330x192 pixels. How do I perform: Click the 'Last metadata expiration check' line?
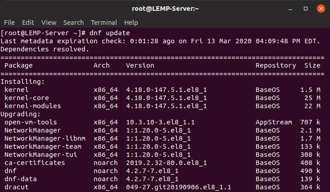(160, 41)
